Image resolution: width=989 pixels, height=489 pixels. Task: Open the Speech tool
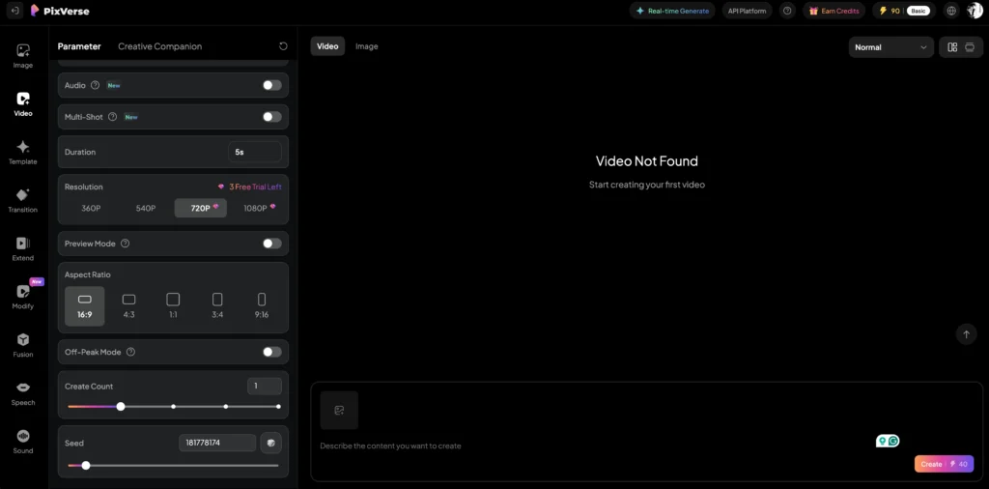click(23, 393)
